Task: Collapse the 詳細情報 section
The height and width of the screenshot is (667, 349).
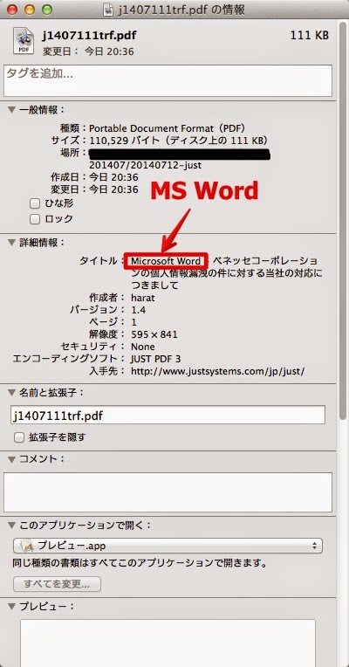Action: (12, 243)
